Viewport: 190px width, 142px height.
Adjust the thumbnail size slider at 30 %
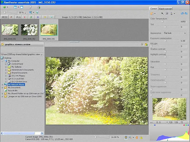(5, 12)
